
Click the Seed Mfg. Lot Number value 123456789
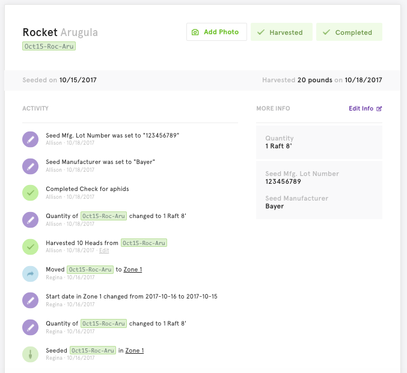283,181
